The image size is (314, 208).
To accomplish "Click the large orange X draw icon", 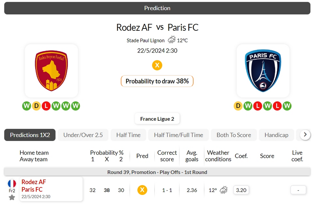I will pyautogui.click(x=157, y=65).
